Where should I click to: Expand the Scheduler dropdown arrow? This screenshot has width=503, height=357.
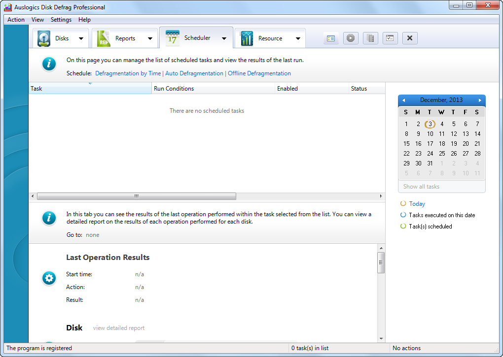click(224, 38)
